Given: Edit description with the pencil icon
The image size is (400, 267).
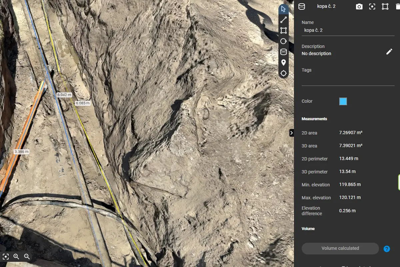Looking at the screenshot, I should coord(389,52).
